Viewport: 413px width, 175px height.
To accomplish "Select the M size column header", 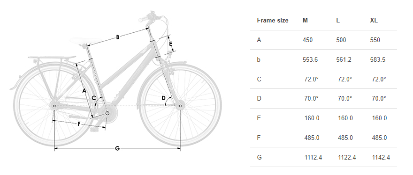I will [x=305, y=21].
